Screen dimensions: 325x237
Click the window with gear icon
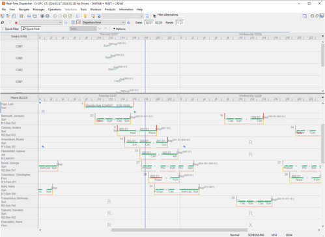click(x=99, y=16)
